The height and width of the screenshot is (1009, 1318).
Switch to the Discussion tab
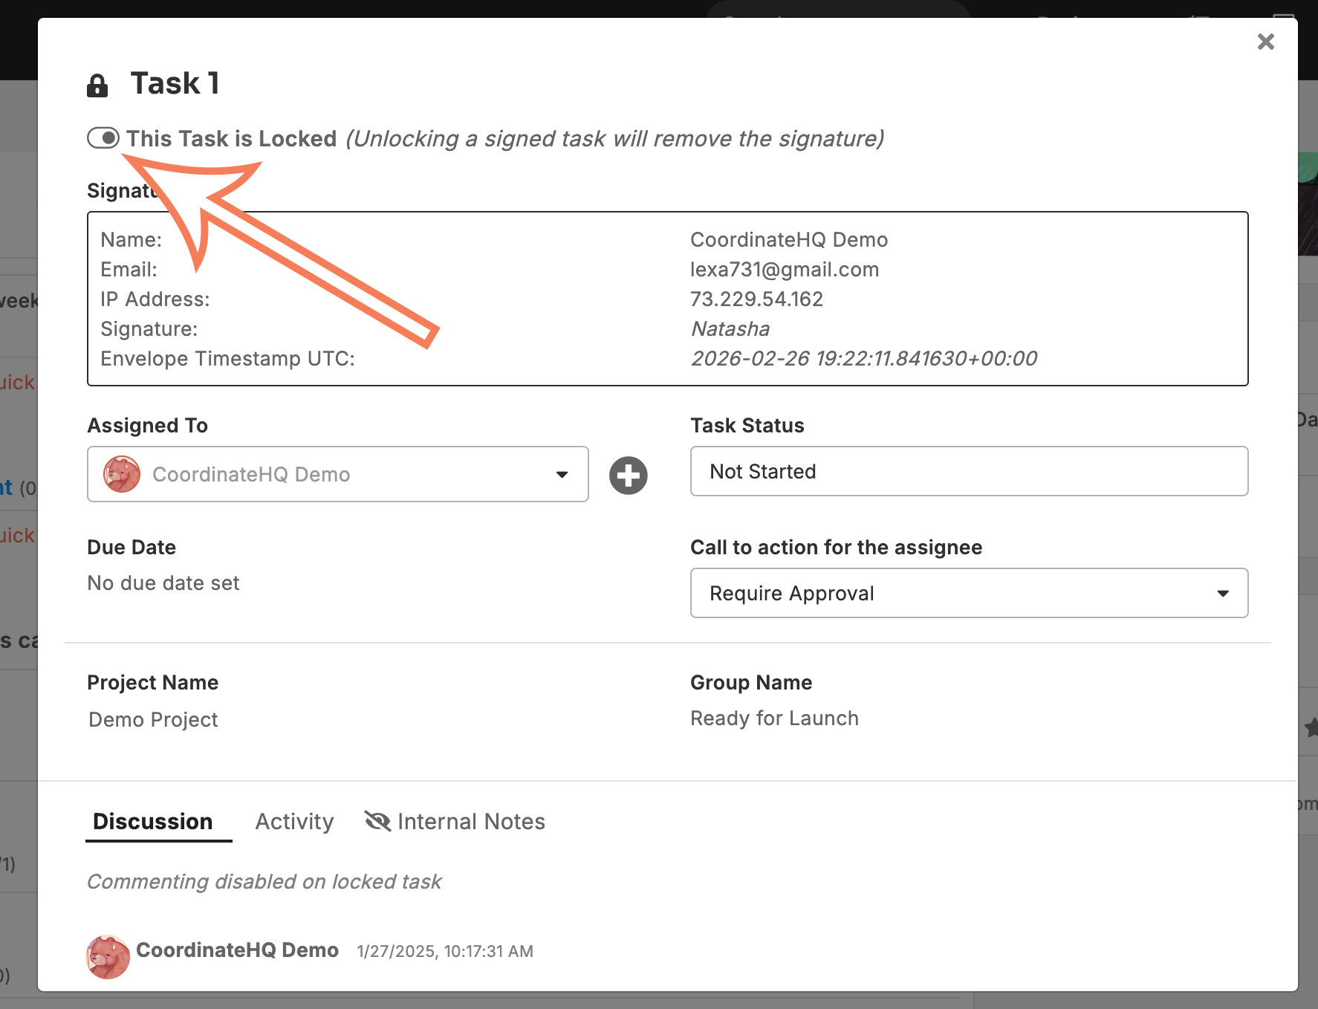(153, 821)
